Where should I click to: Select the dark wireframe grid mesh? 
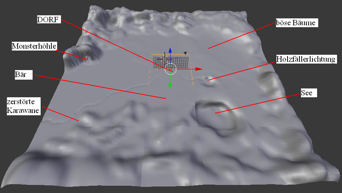tap(181, 62)
